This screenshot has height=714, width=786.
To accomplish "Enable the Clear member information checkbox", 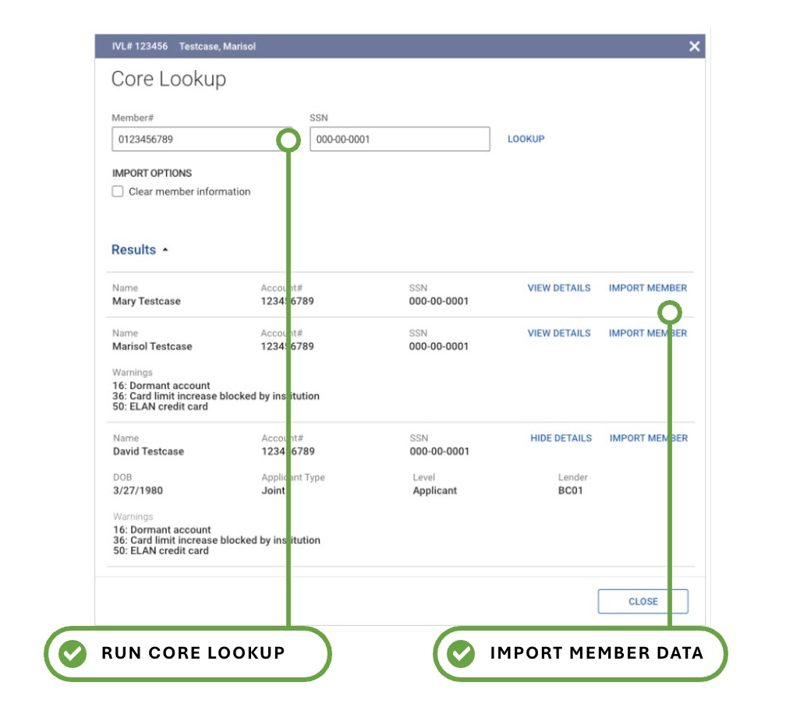I will point(117,191).
